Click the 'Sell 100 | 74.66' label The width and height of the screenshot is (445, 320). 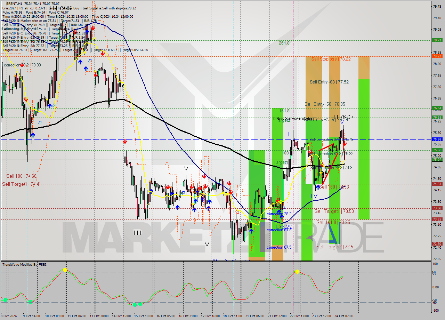point(21,176)
